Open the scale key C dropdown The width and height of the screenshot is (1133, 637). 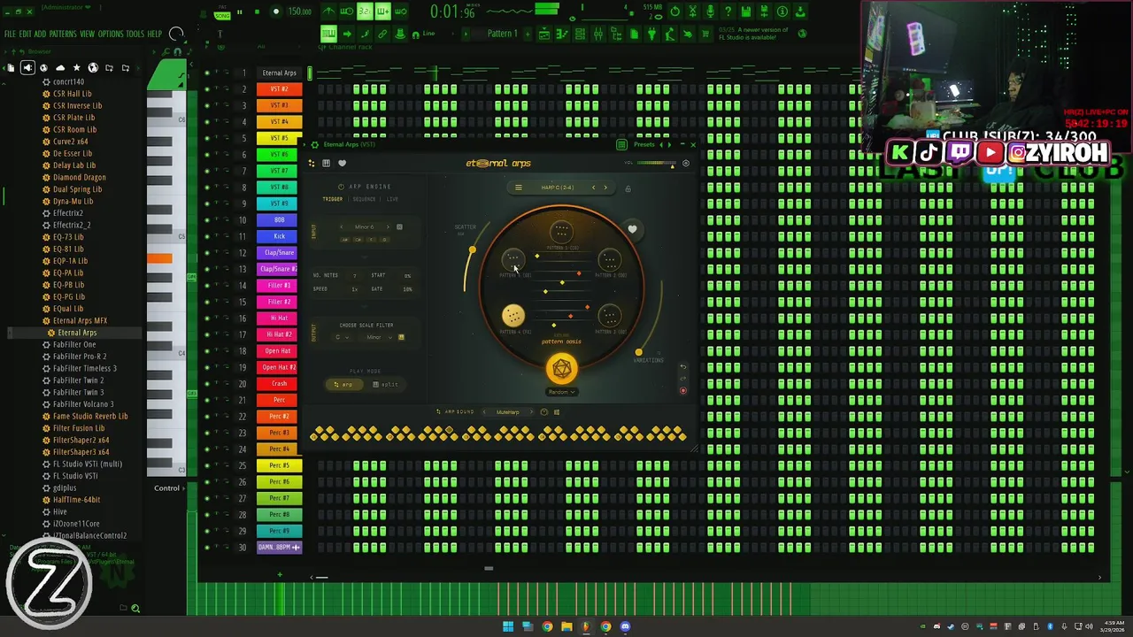tap(341, 337)
